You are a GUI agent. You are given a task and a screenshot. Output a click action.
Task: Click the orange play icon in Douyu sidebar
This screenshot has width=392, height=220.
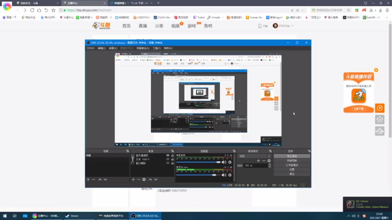[379, 108]
